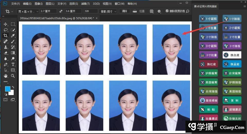Image resolution: width=247 pixels, height=134 pixels.
Task: Click the 护照裁剪 button
Action: [209, 73]
